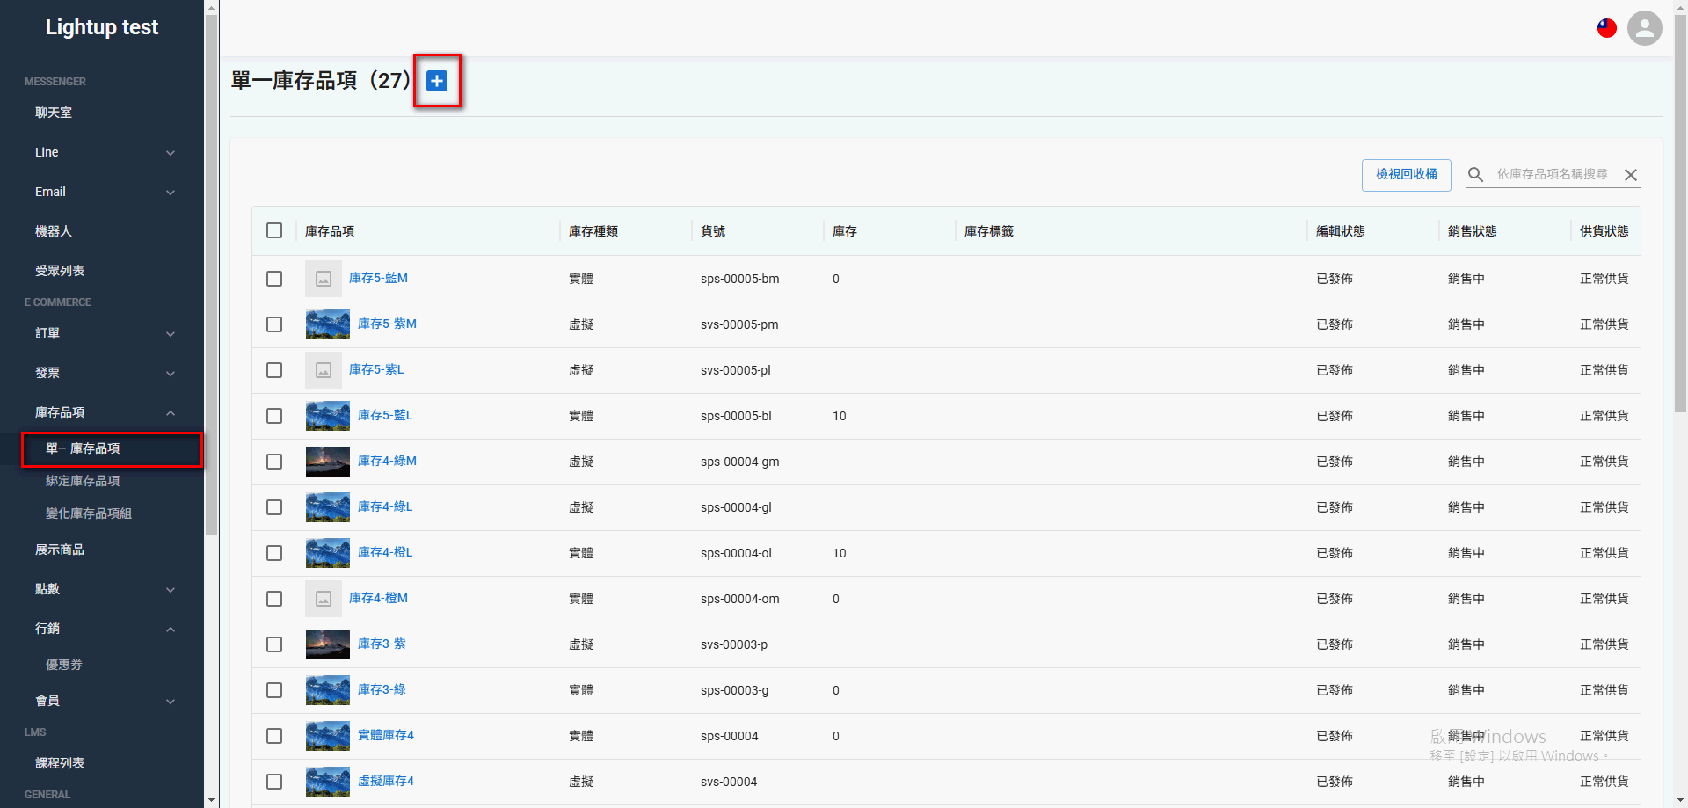
Task: Open the add new inventory item button
Action: (437, 81)
